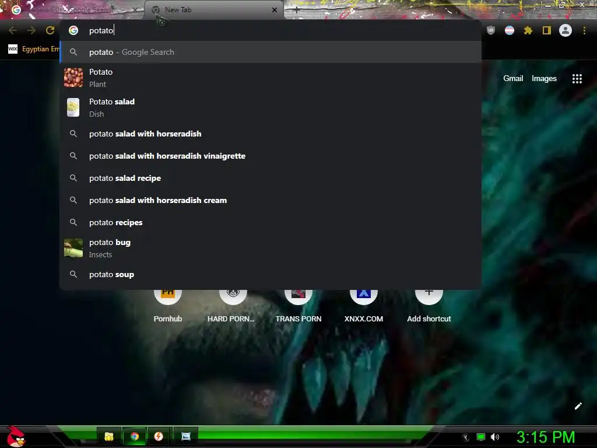Open the blue window app in taskbar
Screen dimensions: 597x448
(x=186, y=436)
